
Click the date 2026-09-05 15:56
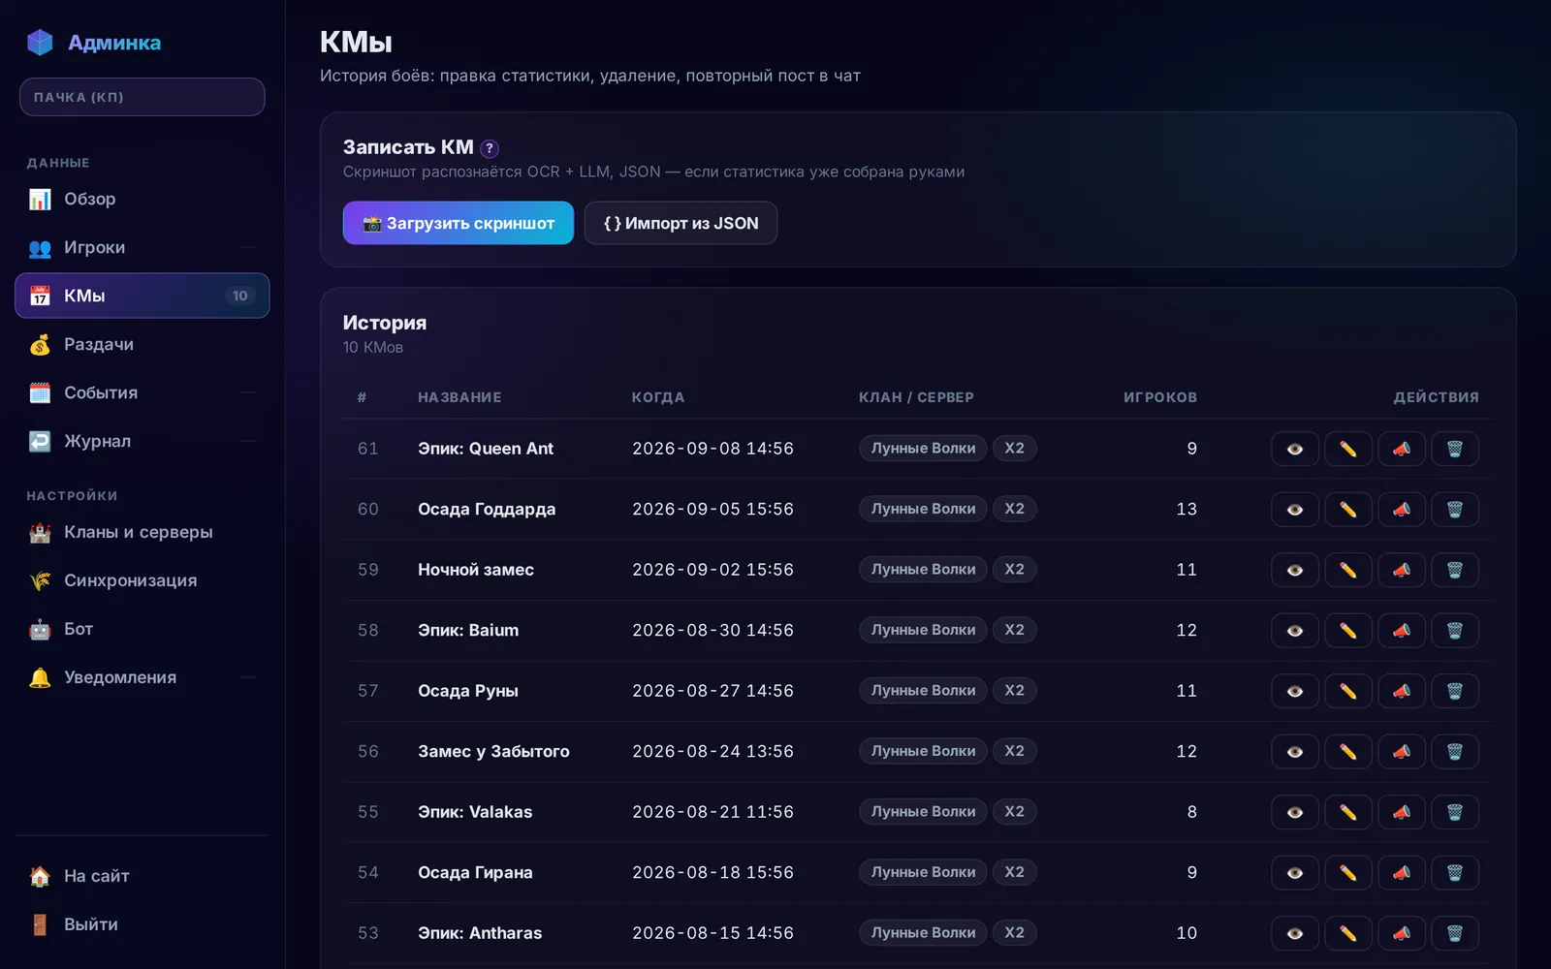tap(712, 509)
